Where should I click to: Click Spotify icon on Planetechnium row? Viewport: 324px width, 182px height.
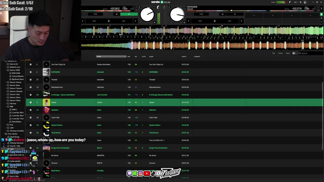coord(31,87)
